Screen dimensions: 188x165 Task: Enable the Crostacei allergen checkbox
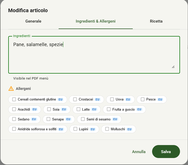[x=75, y=99]
